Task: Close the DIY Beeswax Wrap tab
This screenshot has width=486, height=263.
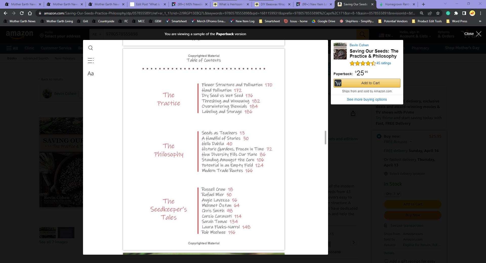Action: (x=289, y=4)
